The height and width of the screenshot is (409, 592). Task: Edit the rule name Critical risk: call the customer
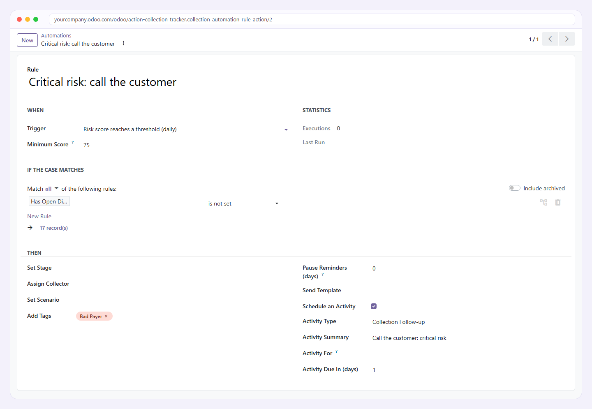pyautogui.click(x=102, y=82)
